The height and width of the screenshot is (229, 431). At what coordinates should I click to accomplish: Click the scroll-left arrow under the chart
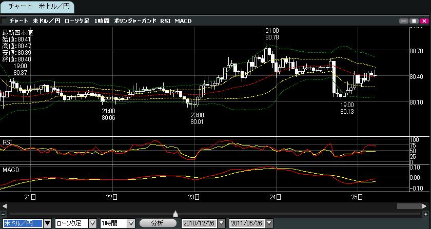[x=4, y=206]
